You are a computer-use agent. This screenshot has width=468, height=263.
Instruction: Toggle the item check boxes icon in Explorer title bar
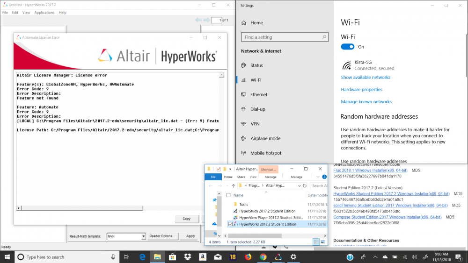(x=219, y=169)
